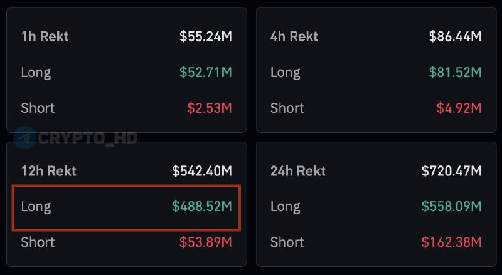Click the CRYPTO_HD watermark text

coord(87,138)
